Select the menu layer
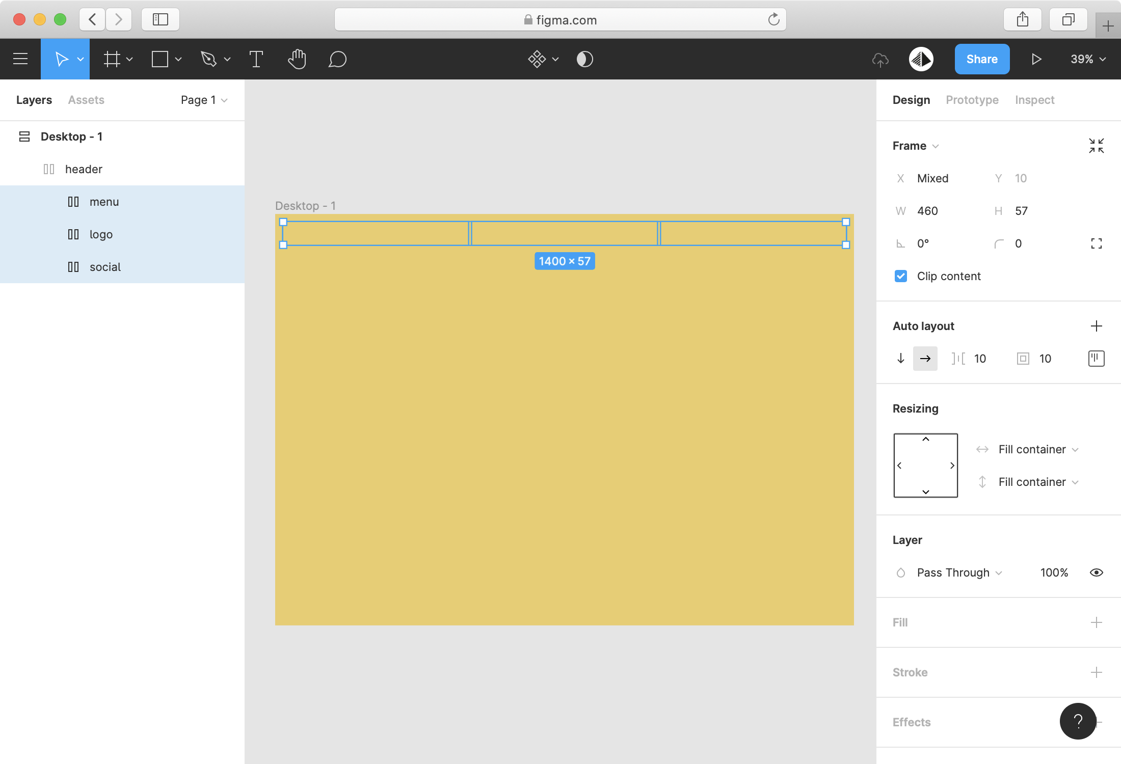Viewport: 1121px width, 764px height. coord(122,202)
